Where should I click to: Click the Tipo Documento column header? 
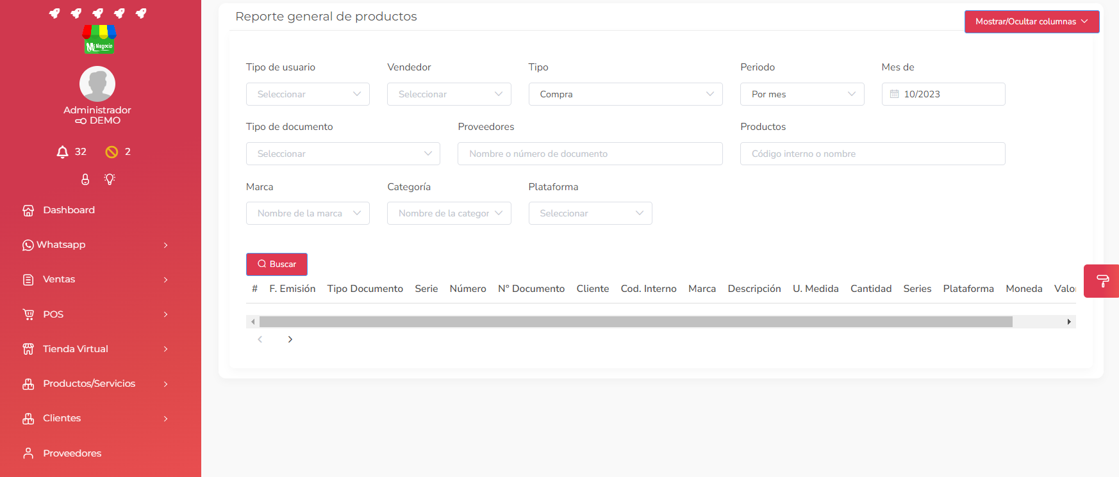tap(365, 289)
